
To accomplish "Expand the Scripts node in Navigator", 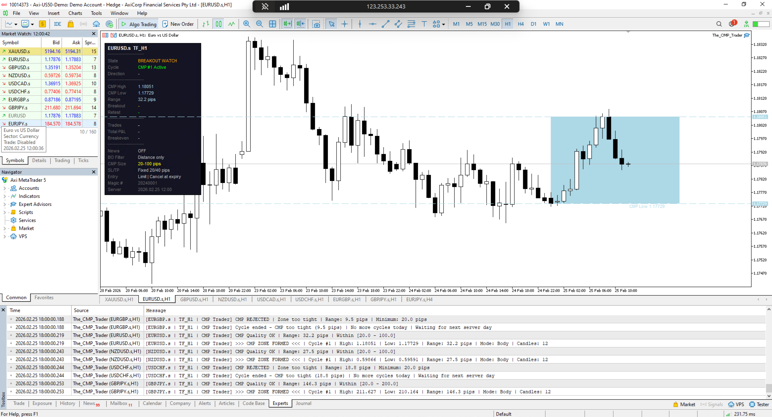I will (4, 212).
